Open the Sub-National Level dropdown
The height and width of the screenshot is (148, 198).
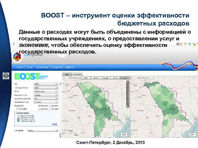[46, 102]
